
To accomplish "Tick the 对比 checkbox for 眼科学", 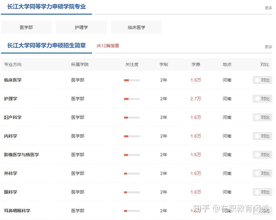I will [x=257, y=192].
